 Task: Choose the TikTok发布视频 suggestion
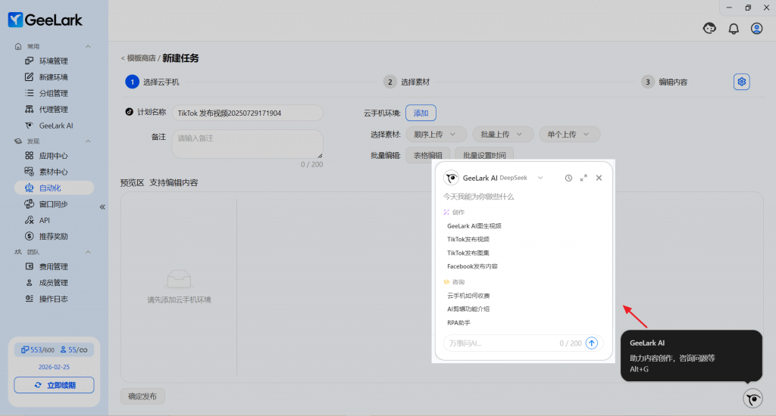(x=468, y=239)
